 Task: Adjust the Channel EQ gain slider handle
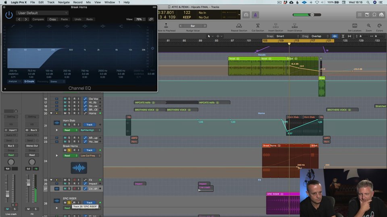pyautogui.click(x=152, y=48)
